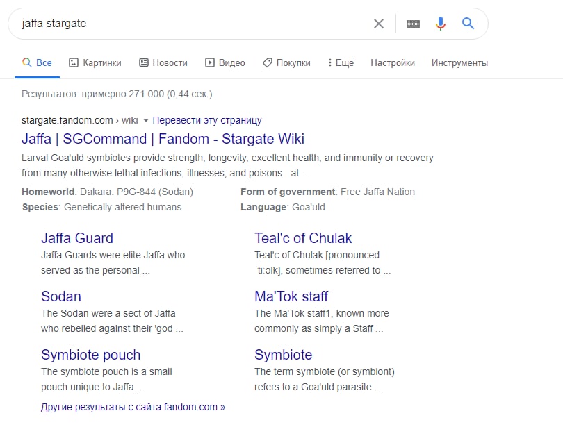Expand the Ещё more menu
This screenshot has width=563, height=427.
click(x=341, y=62)
